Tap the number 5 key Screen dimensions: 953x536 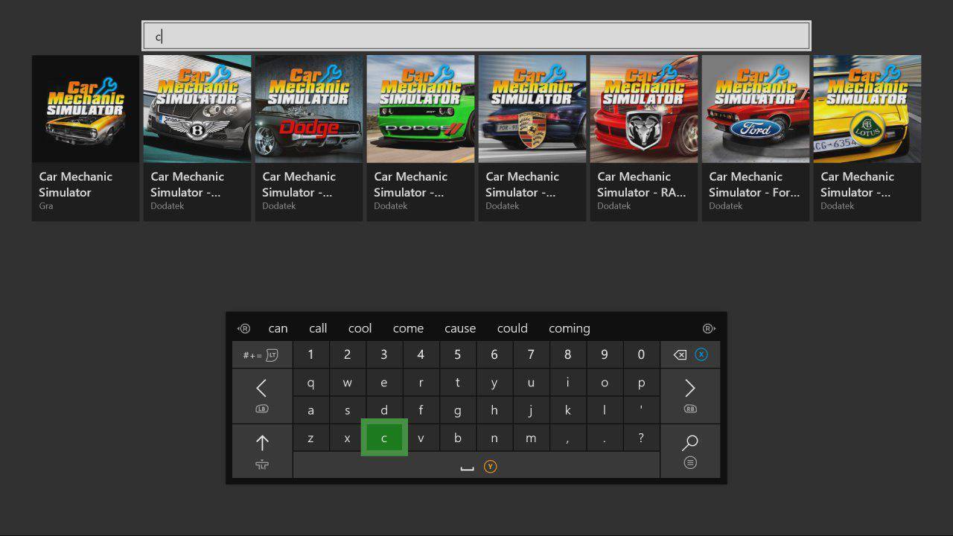point(457,355)
